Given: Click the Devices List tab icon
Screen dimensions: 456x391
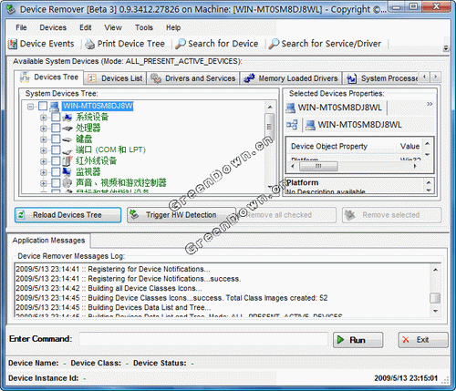Looking at the screenshot, I should pos(92,78).
